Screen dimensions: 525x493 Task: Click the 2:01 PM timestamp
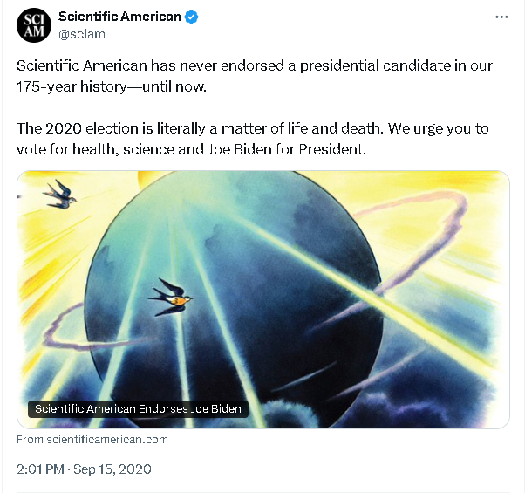(42, 469)
